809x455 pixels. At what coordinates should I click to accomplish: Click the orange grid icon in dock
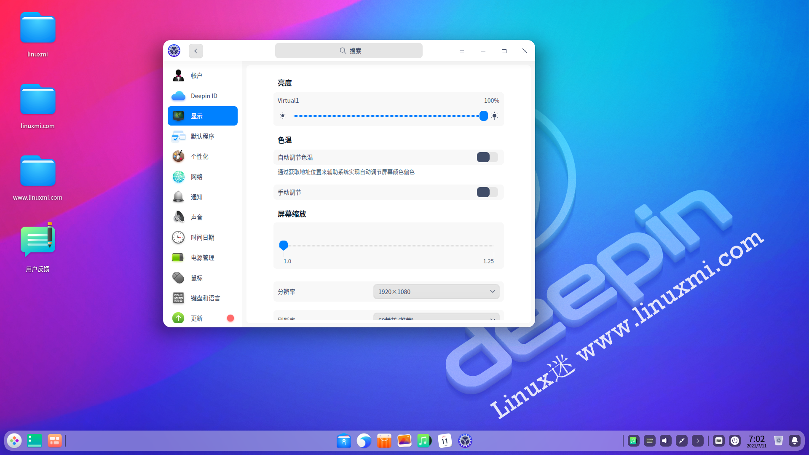coord(55,441)
